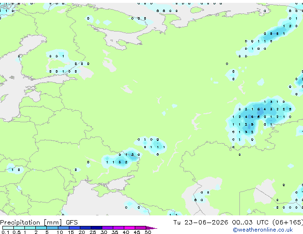Click the 'Precipitation [mm]' title label
303x234 pixels.
point(31,223)
